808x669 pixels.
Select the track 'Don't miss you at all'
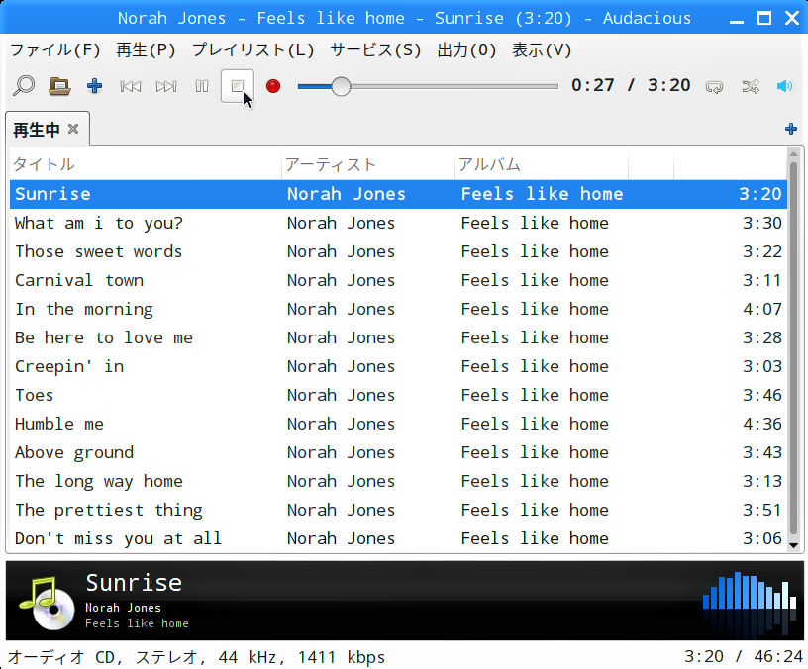click(x=398, y=538)
